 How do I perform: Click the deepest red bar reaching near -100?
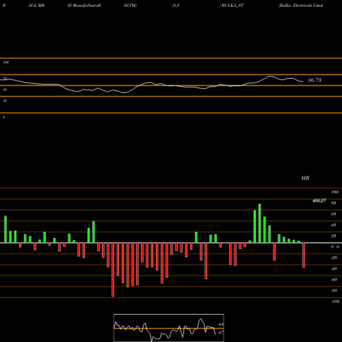pyautogui.click(x=113, y=269)
